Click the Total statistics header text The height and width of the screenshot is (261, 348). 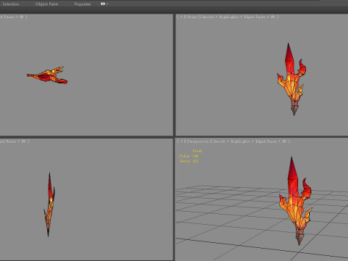point(197,151)
